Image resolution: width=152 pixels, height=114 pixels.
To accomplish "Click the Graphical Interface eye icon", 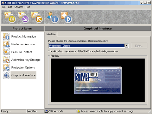I will (x=6, y=75).
